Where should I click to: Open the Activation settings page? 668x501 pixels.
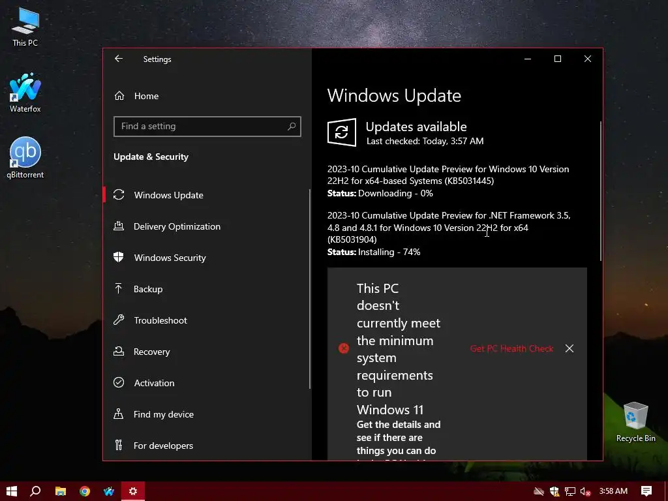click(207, 382)
